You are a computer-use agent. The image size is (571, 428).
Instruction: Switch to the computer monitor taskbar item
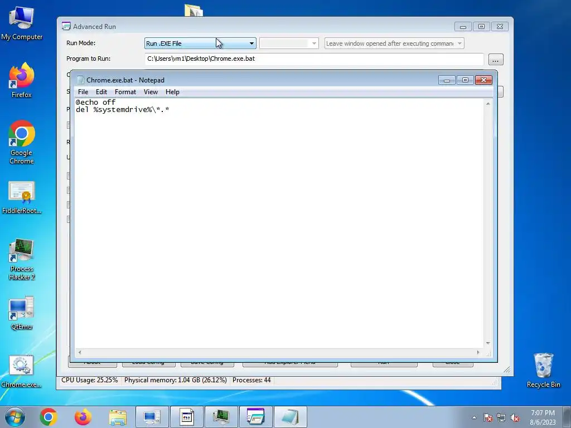pos(152,417)
